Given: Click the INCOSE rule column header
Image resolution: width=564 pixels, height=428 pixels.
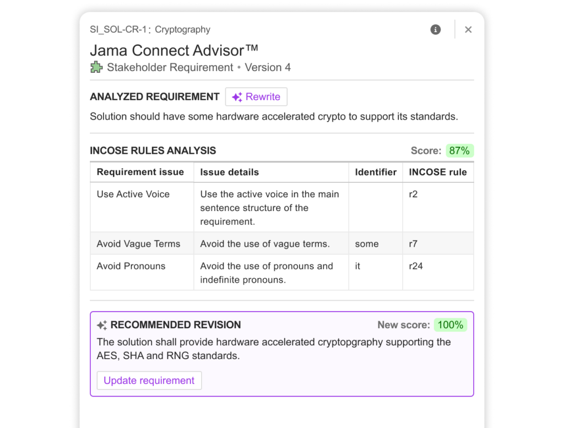Looking at the screenshot, I should click(x=438, y=172).
